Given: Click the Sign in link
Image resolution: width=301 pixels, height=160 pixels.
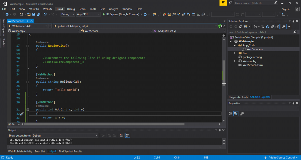Looking at the screenshot, I should (x=286, y=9).
